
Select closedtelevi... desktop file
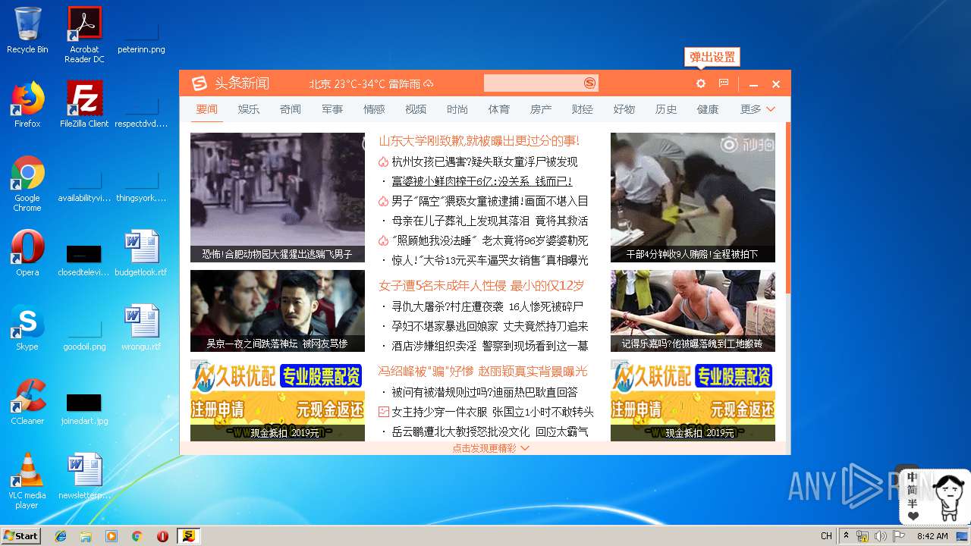point(84,260)
